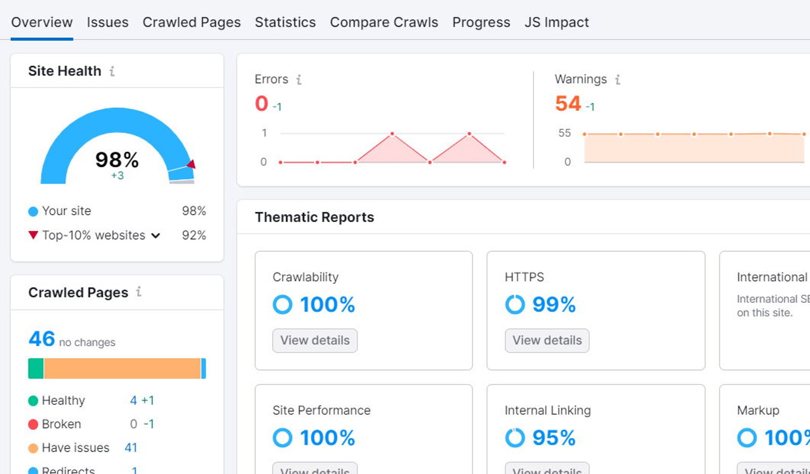Click the Site Performance 100% score
The image size is (810, 474).
coord(328,438)
